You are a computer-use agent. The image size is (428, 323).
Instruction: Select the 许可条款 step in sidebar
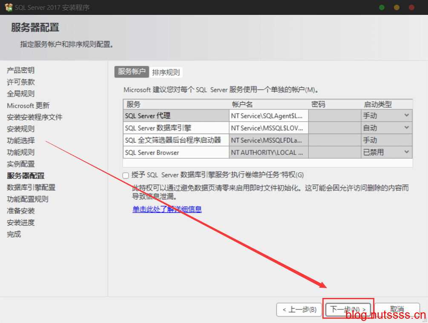[21, 82]
